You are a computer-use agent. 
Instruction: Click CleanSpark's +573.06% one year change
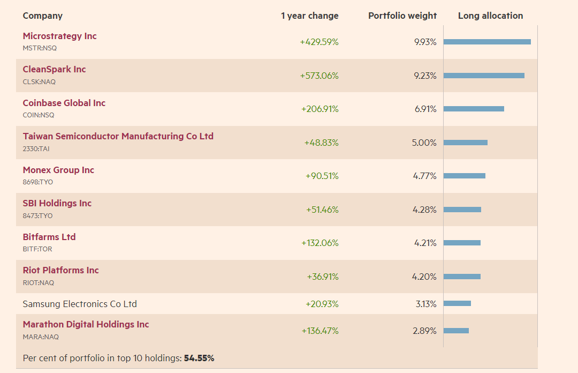tap(319, 76)
